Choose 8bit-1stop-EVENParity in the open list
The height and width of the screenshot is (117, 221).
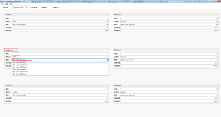point(60,65)
